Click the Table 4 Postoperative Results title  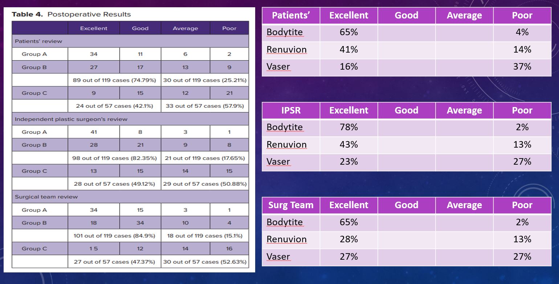(71, 15)
